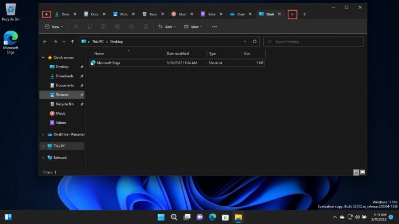Go back with the back arrow
Screen dimensions: 399x224
[x=45, y=42]
